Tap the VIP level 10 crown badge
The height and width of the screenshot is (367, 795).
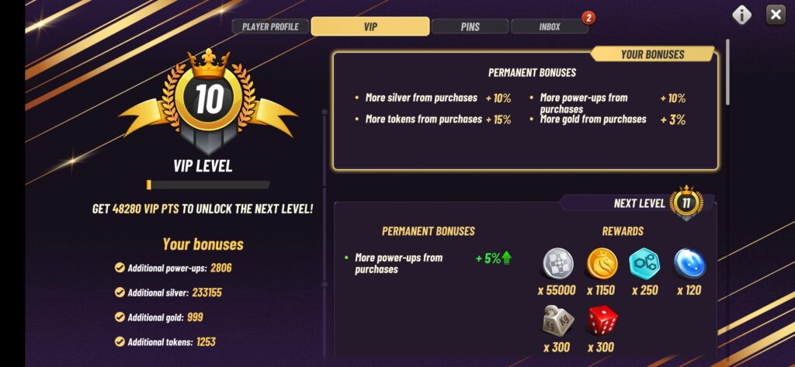[x=208, y=100]
